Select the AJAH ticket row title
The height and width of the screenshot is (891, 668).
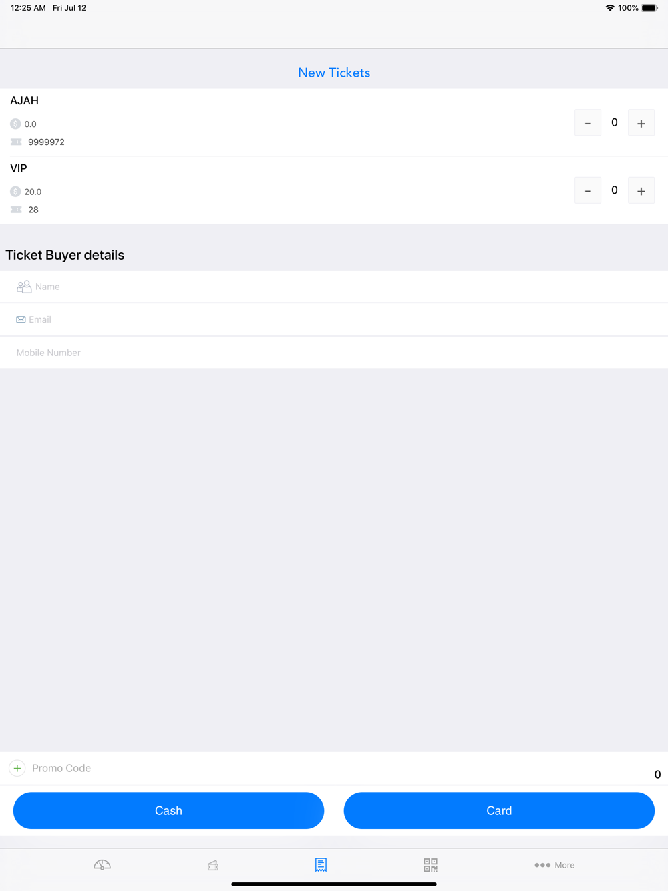25,100
